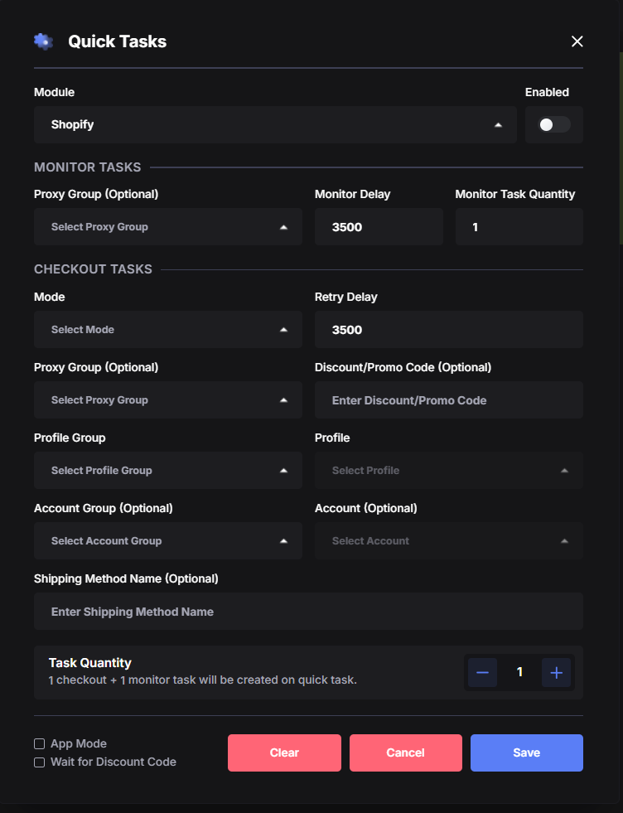
Task: Increase task quantity with plus icon
Action: pyautogui.click(x=556, y=672)
